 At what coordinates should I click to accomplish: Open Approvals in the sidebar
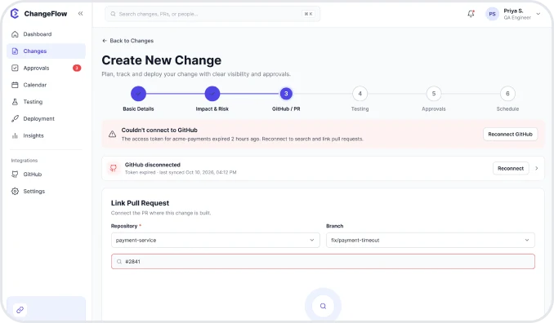46,68
